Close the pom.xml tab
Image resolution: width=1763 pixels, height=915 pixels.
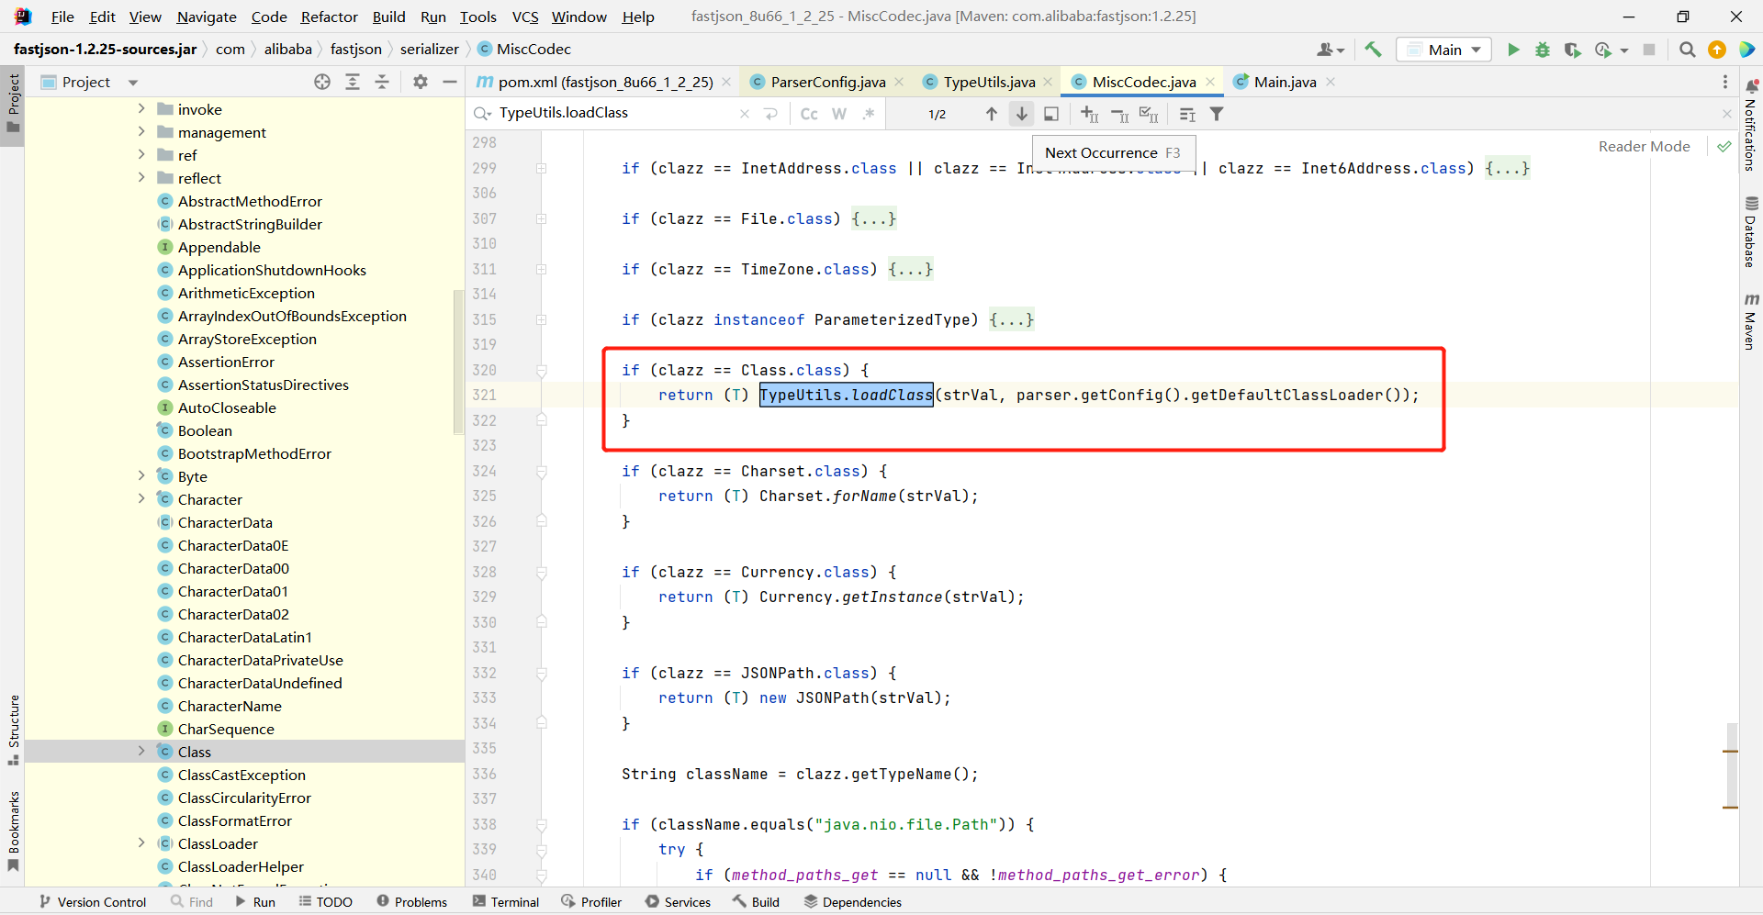(x=726, y=82)
